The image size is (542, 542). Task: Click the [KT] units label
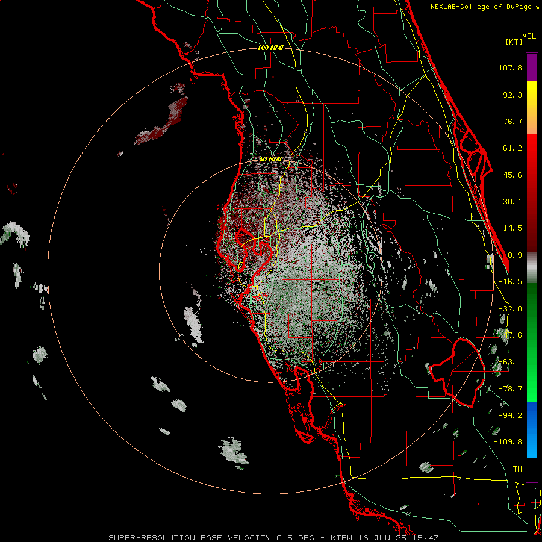514,42
